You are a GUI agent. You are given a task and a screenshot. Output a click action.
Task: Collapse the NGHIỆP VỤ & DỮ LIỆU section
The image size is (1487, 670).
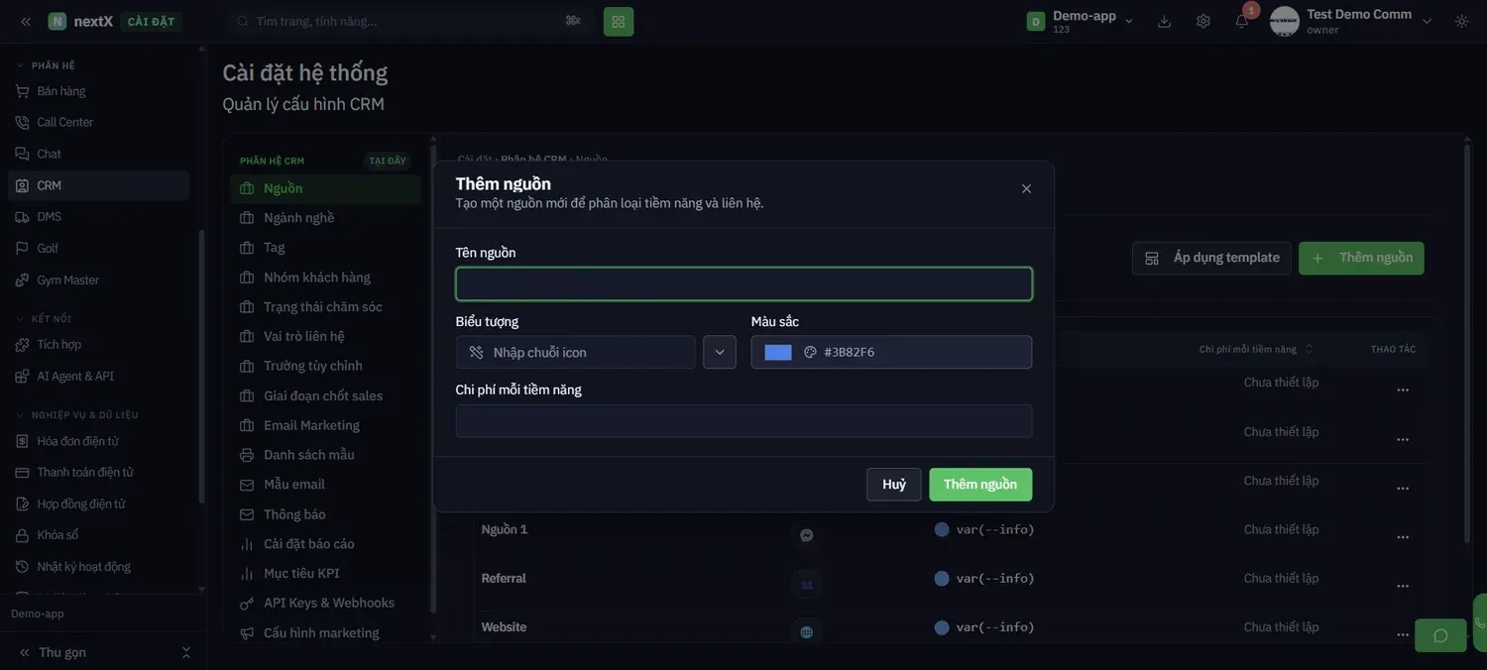pos(77,415)
